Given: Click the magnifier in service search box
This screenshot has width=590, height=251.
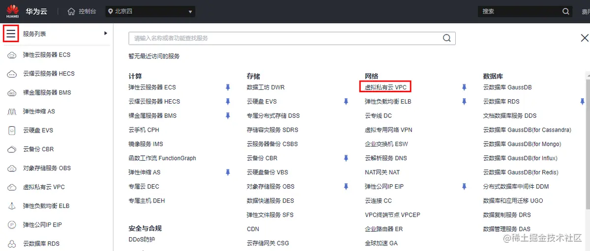Looking at the screenshot, I should pos(446,38).
